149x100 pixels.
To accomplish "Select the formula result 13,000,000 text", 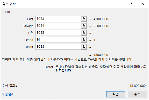I will pos(138,86).
